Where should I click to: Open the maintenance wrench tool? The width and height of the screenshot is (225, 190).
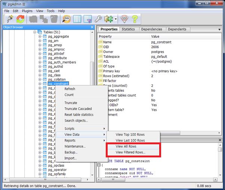tap(98, 19)
